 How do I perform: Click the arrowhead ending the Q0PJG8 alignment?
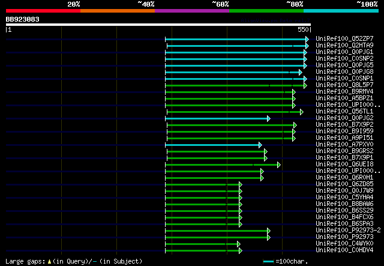pos(301,72)
